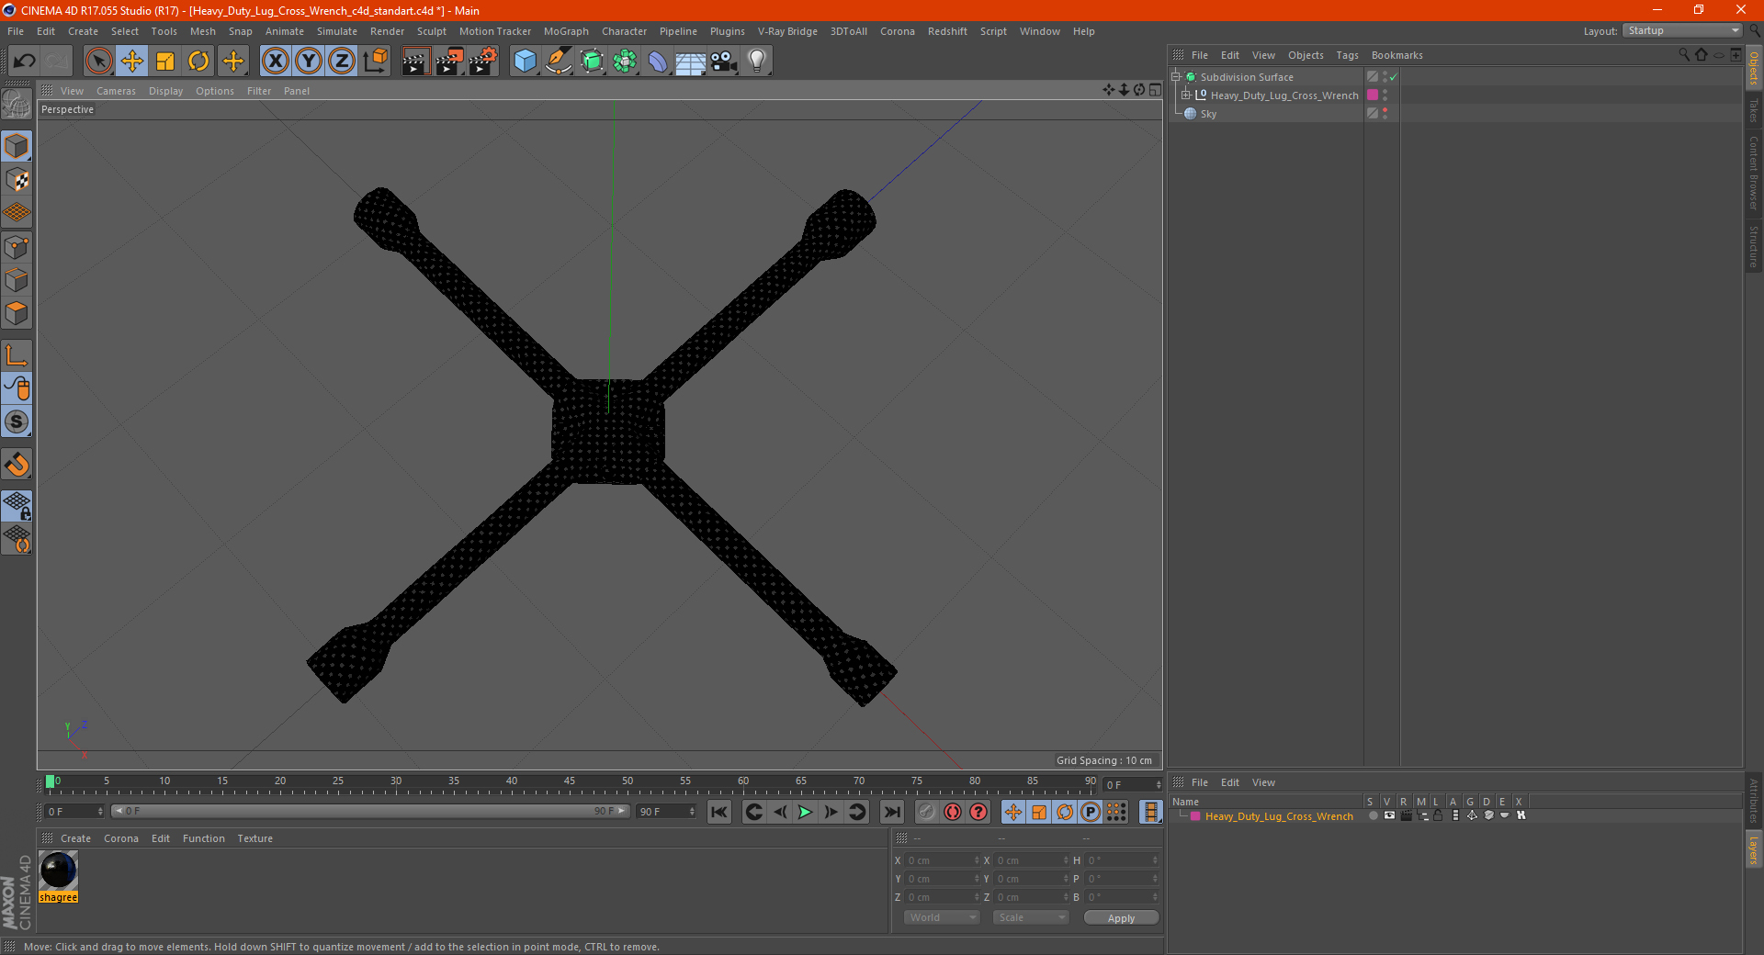The image size is (1764, 955).
Task: Open the MoGraph menu
Action: click(x=566, y=31)
